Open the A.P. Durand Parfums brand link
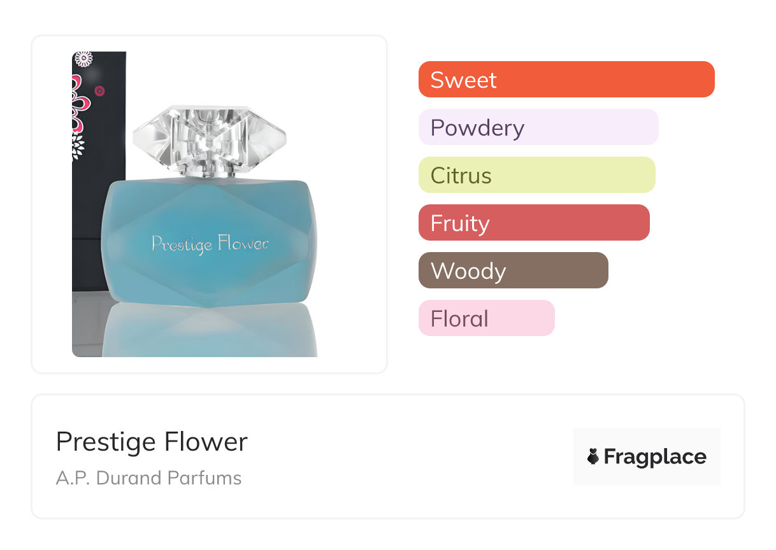Viewport: 776px width, 550px height. pos(149,478)
